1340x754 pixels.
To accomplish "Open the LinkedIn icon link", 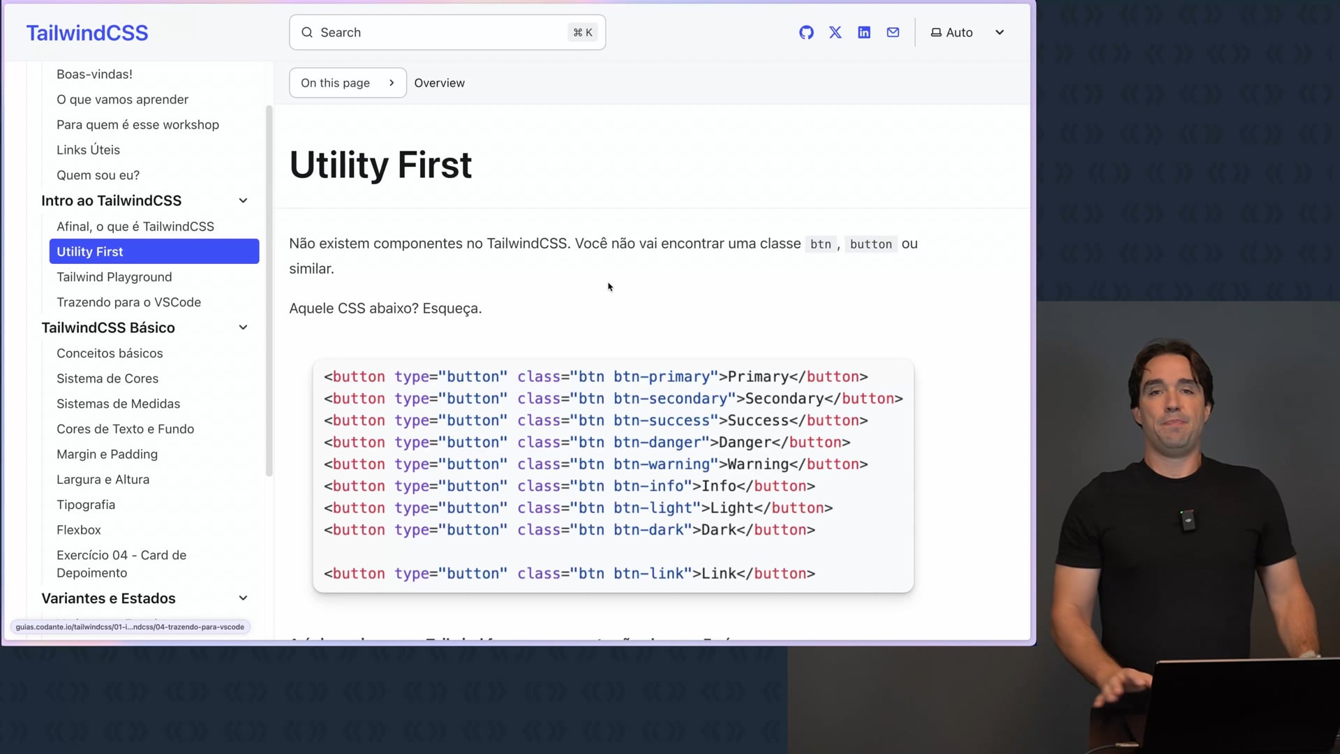I will pos(864,33).
